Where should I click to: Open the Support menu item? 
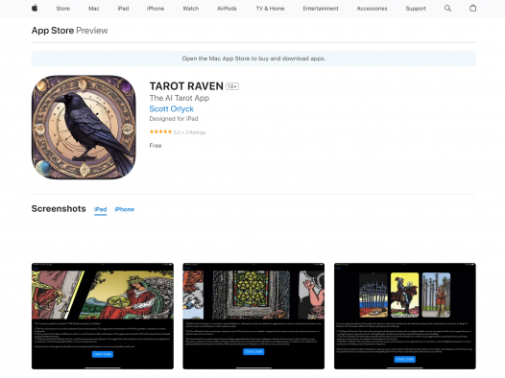[416, 9]
